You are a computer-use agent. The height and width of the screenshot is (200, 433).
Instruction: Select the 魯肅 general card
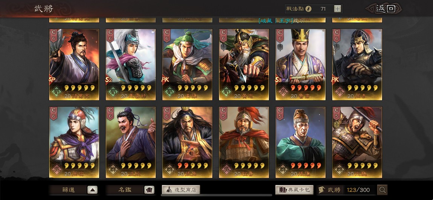(300, 65)
